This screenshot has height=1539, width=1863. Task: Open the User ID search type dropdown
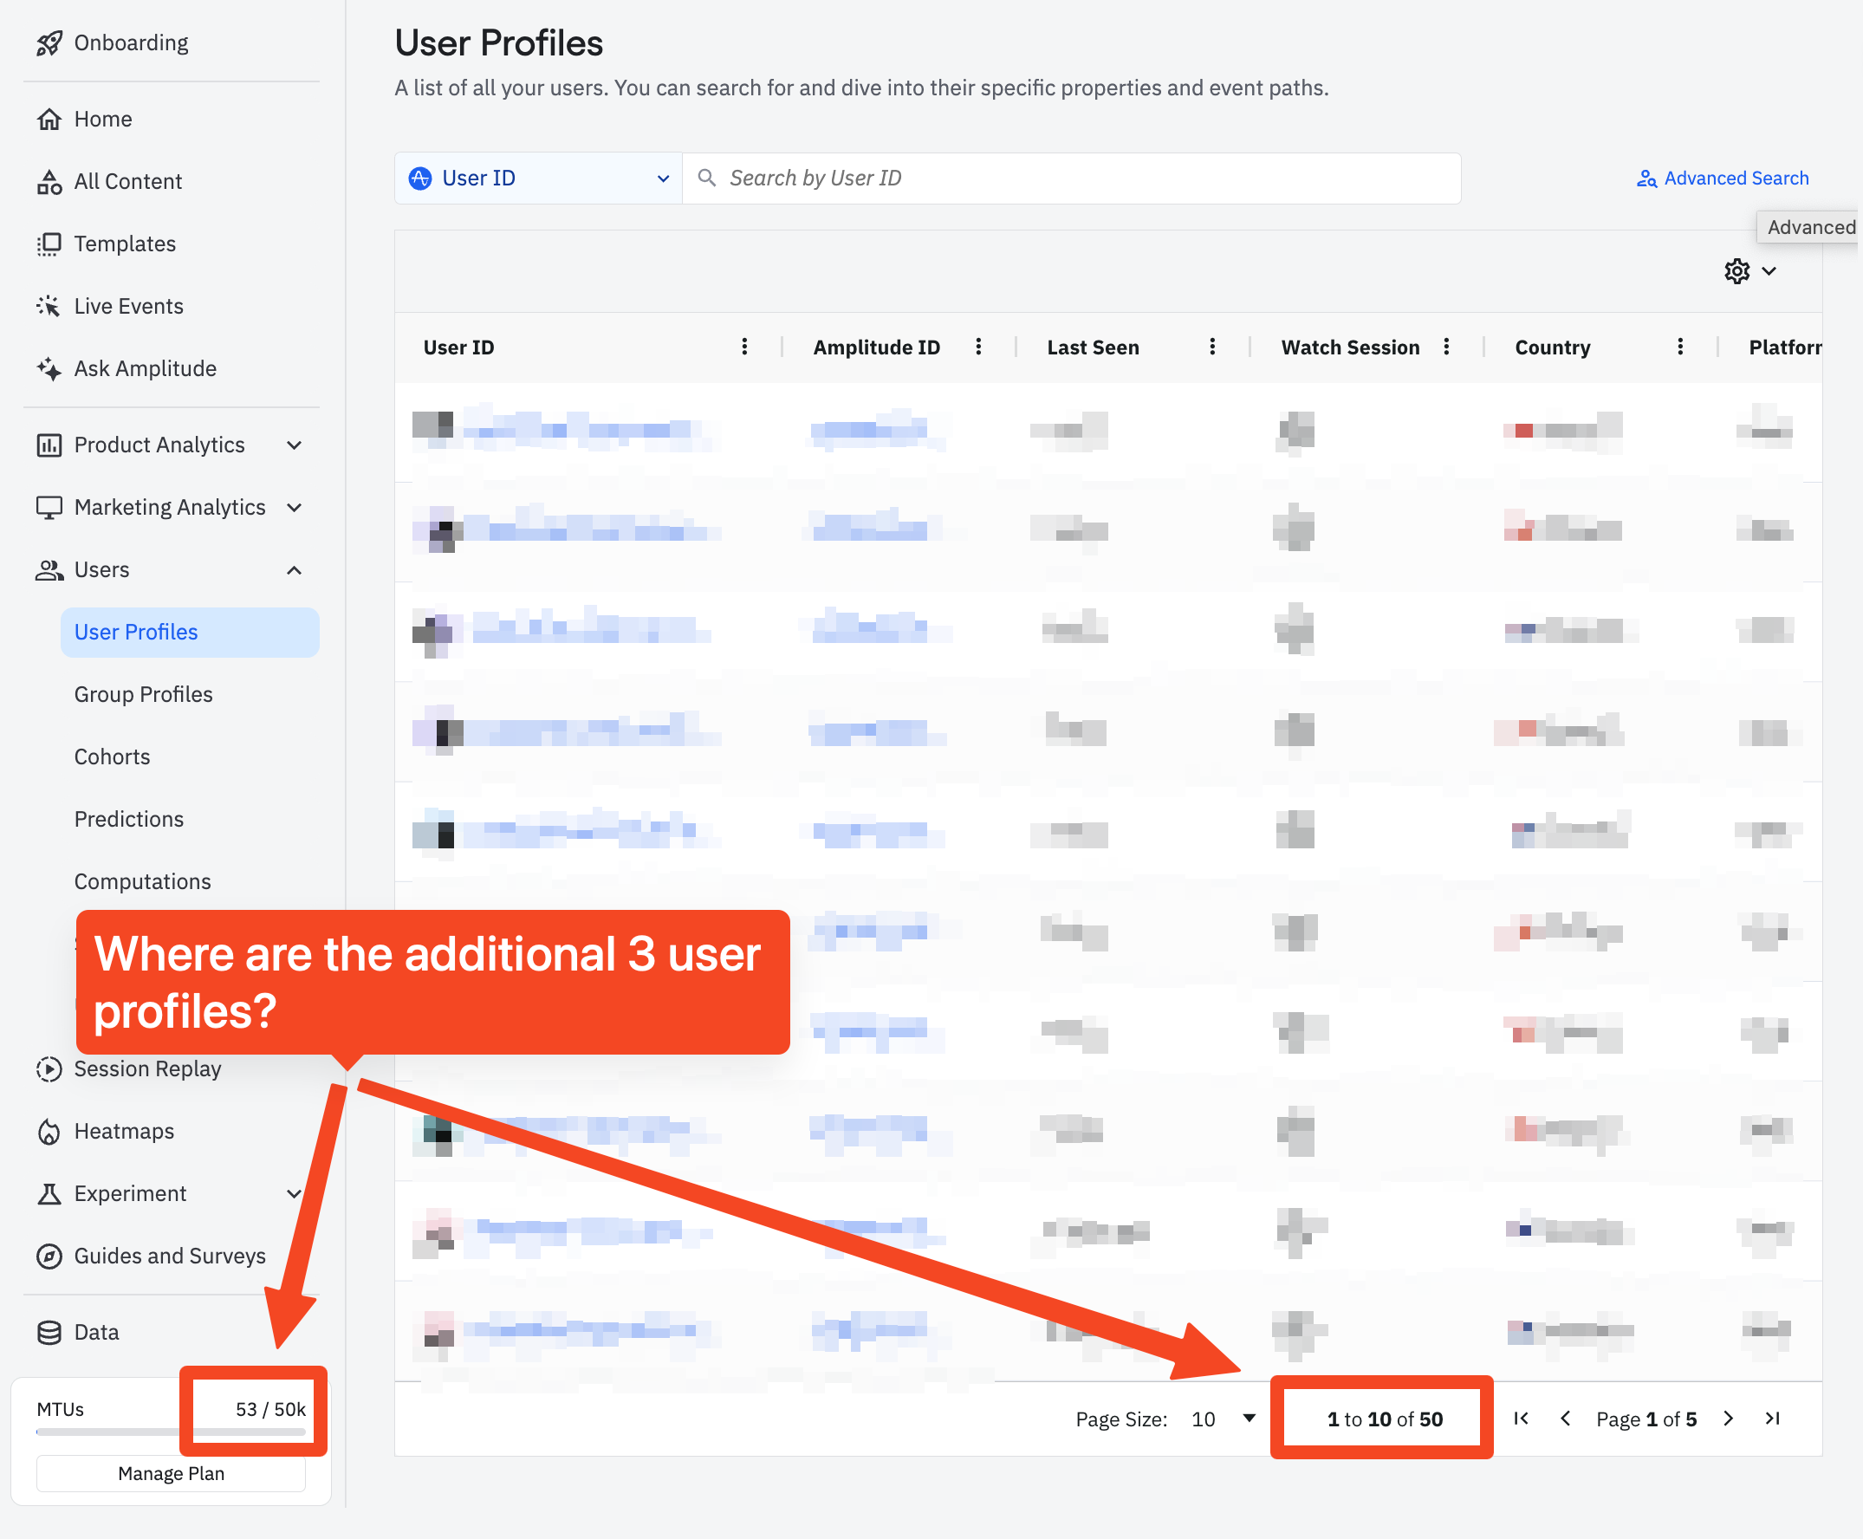pos(538,179)
